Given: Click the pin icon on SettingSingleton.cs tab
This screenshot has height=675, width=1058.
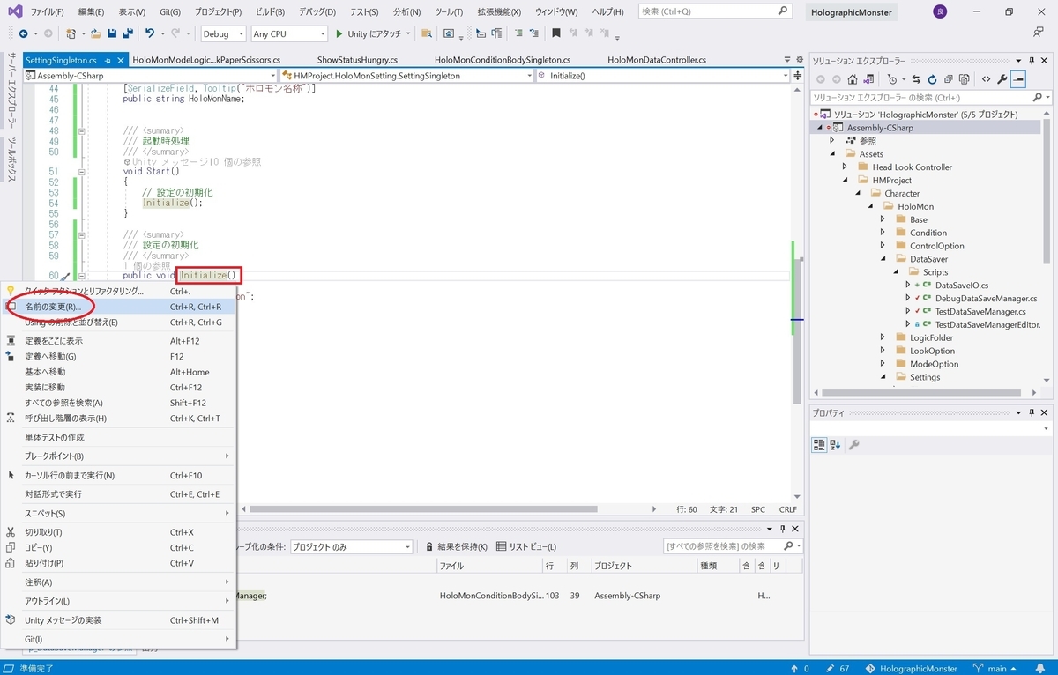Looking at the screenshot, I should [x=108, y=61].
